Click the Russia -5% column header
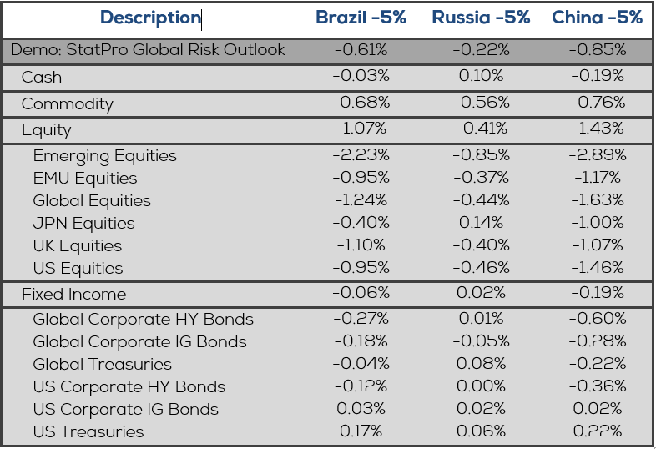 pyautogui.click(x=481, y=18)
